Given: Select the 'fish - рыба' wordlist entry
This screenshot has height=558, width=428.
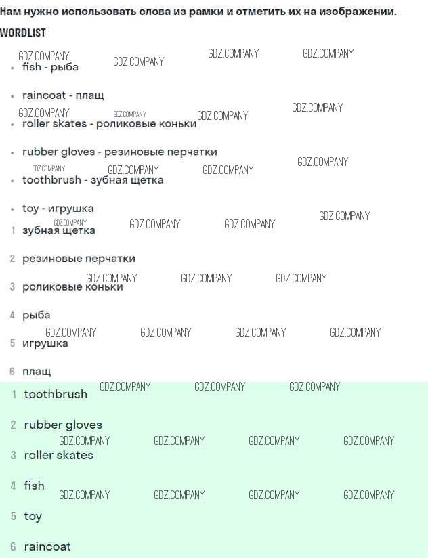Looking at the screenshot, I should click(x=50, y=67).
